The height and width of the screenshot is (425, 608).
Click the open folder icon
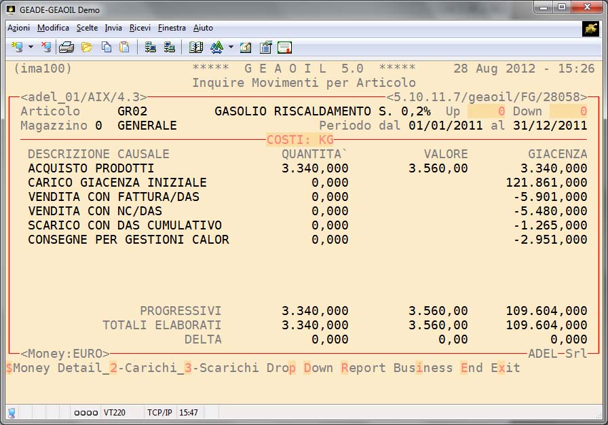pos(86,48)
